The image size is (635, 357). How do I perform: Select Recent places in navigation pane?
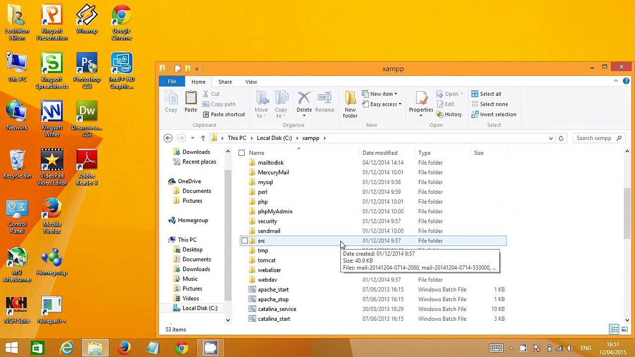(199, 162)
